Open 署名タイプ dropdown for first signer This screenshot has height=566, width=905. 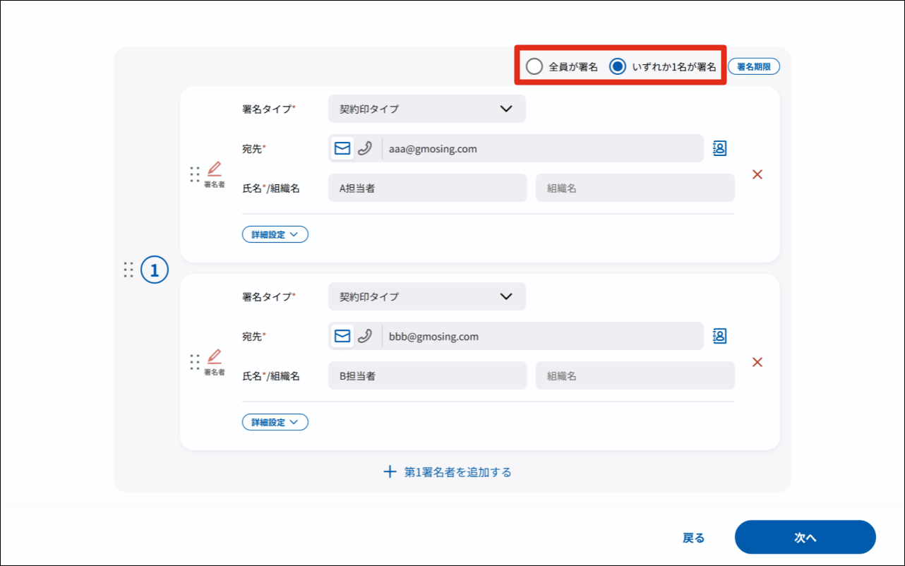tap(426, 109)
